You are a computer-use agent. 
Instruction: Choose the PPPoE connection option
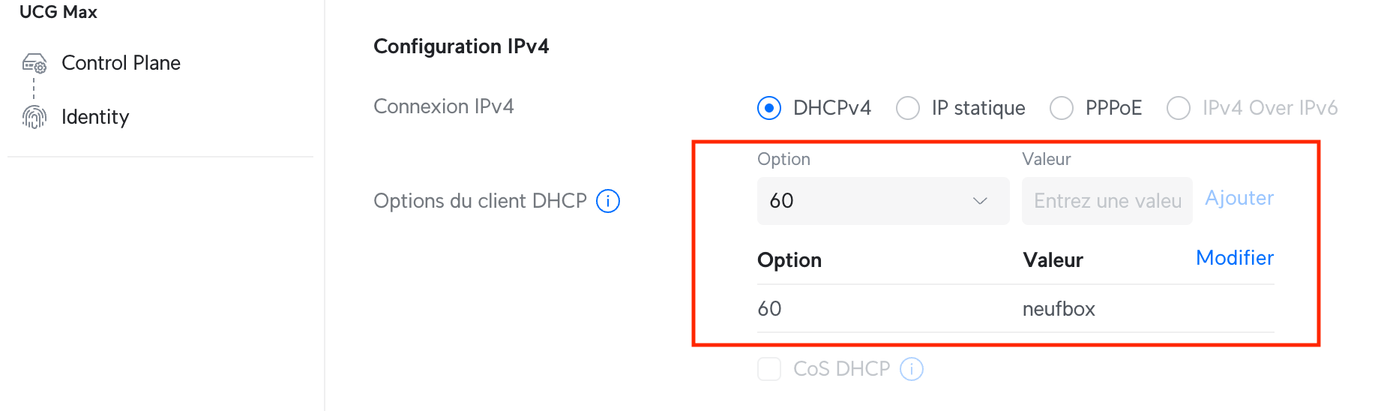[1062, 108]
